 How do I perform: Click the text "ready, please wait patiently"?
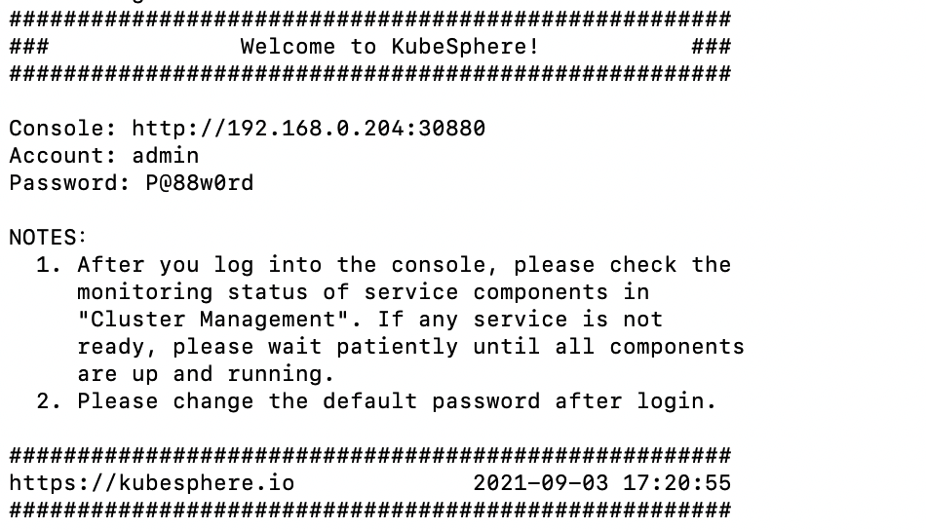coord(267,347)
